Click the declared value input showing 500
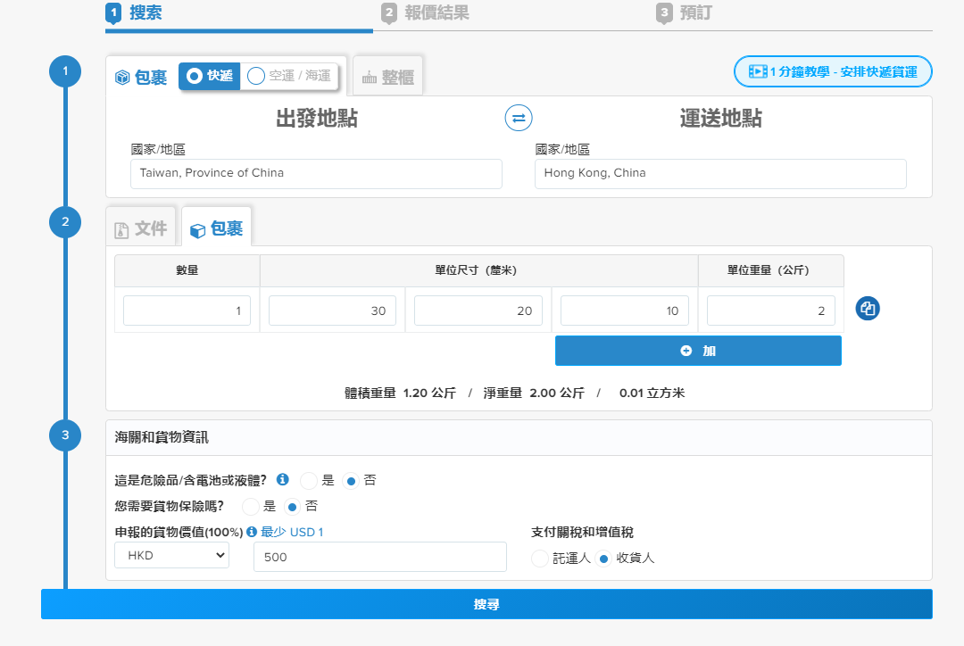Image resolution: width=964 pixels, height=646 pixels. (x=380, y=557)
